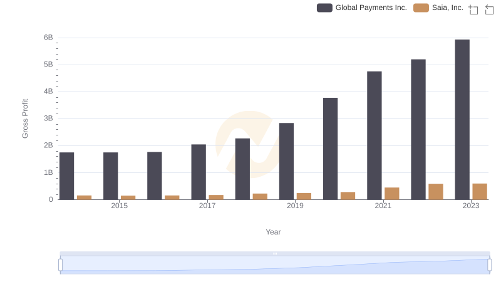Select the 2019 Saia, Inc. bar
Viewport: 501px width, 289px height.
coord(304,196)
